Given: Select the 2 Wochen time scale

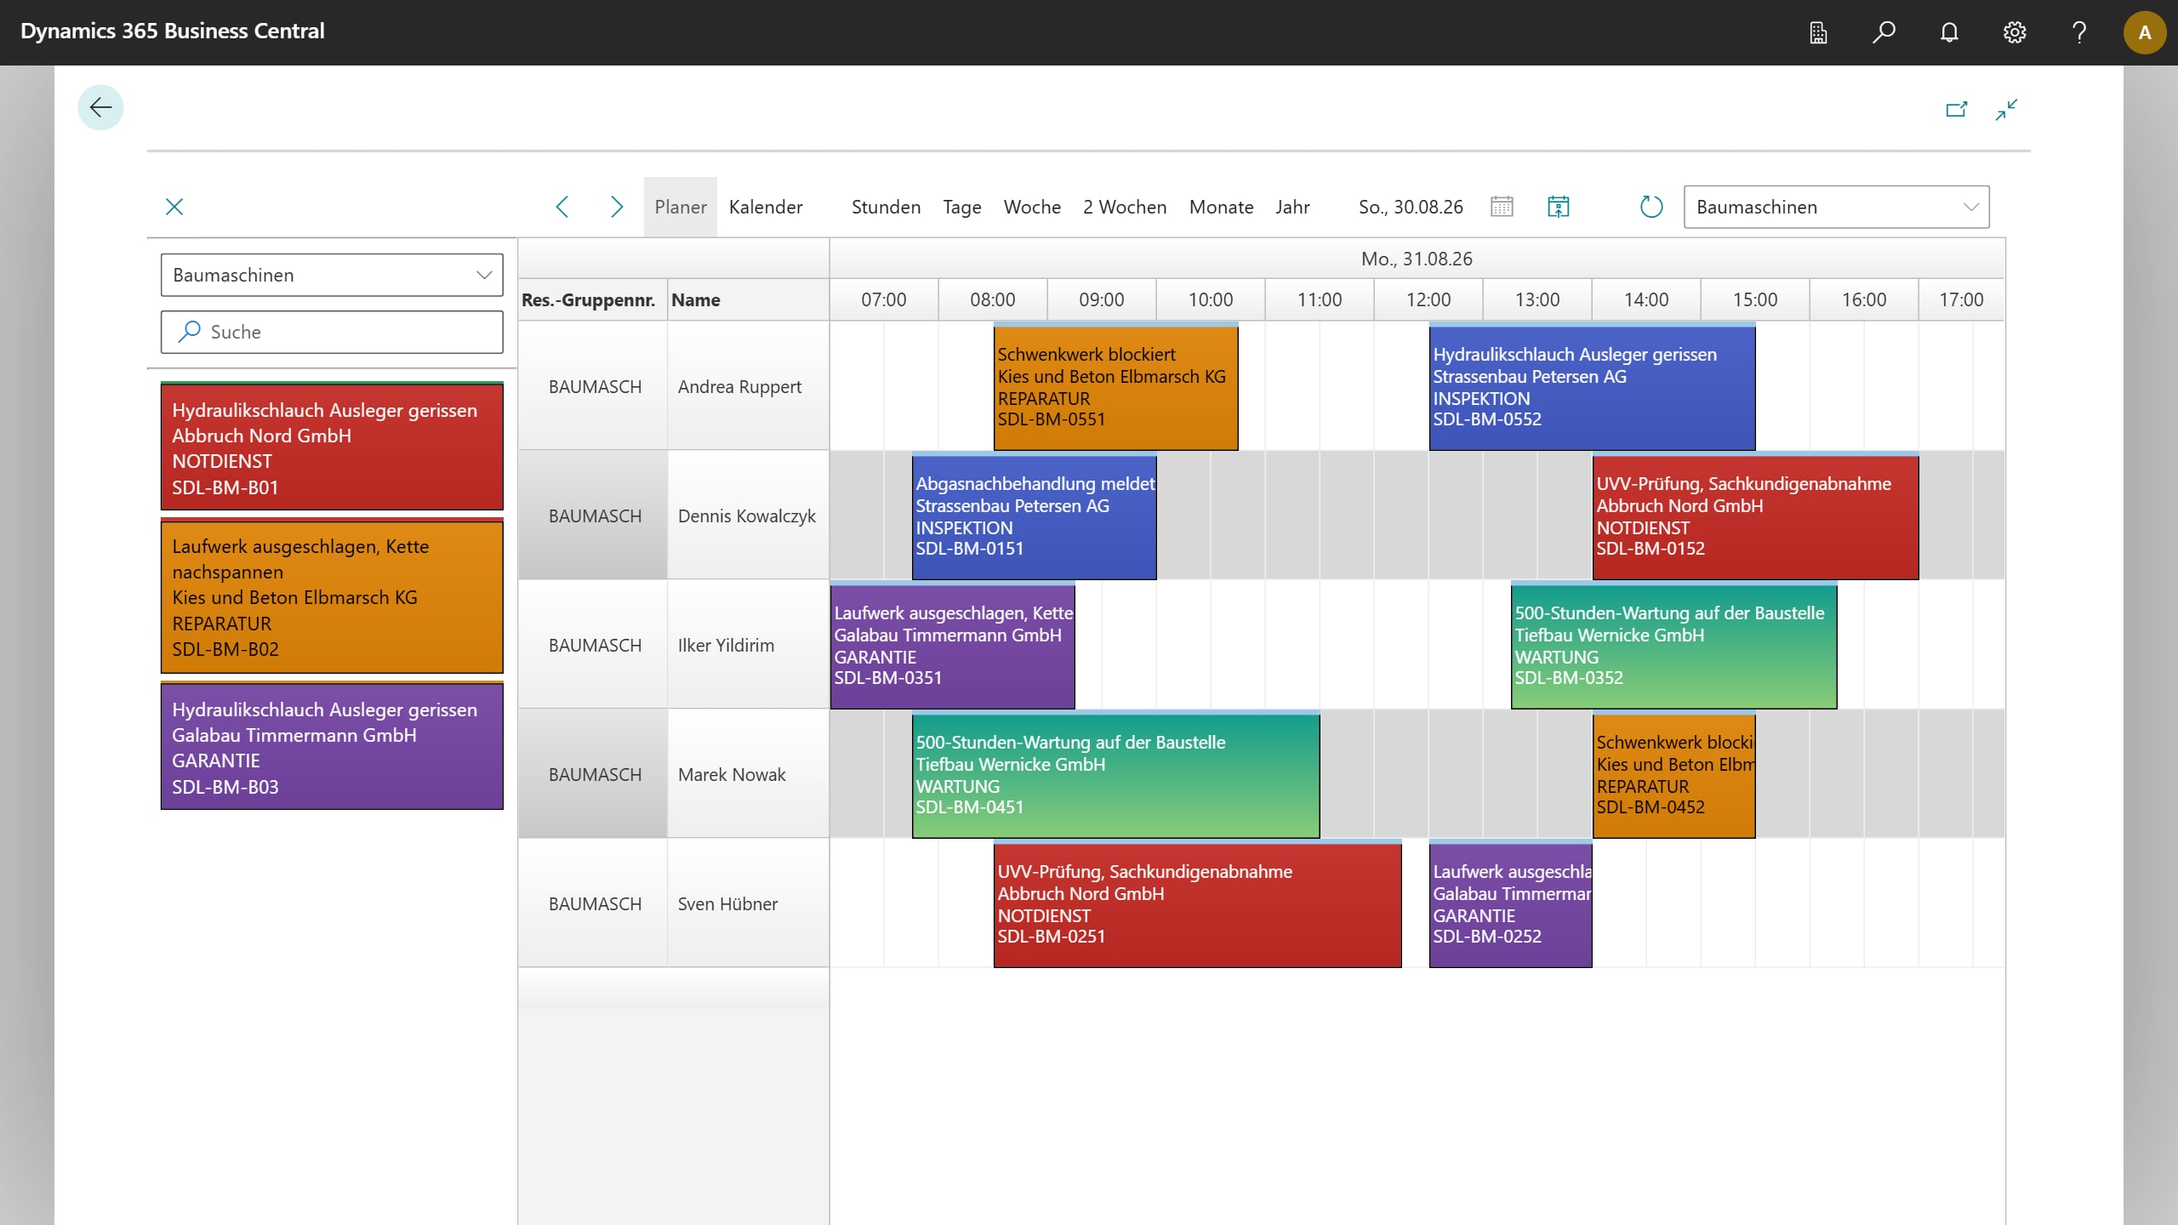Looking at the screenshot, I should click(1125, 207).
